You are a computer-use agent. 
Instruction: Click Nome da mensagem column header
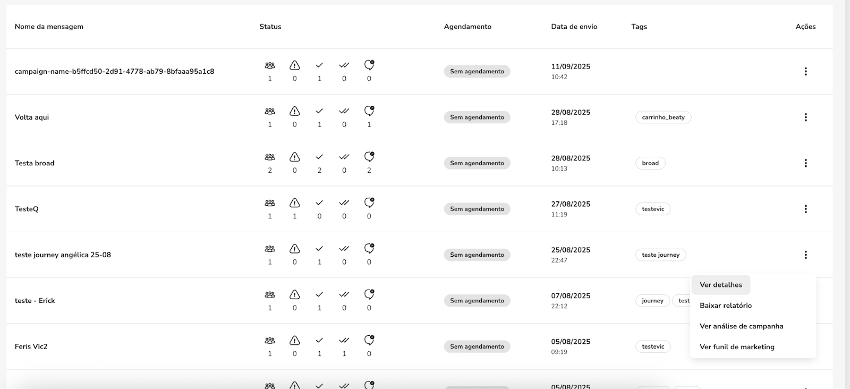49,27
